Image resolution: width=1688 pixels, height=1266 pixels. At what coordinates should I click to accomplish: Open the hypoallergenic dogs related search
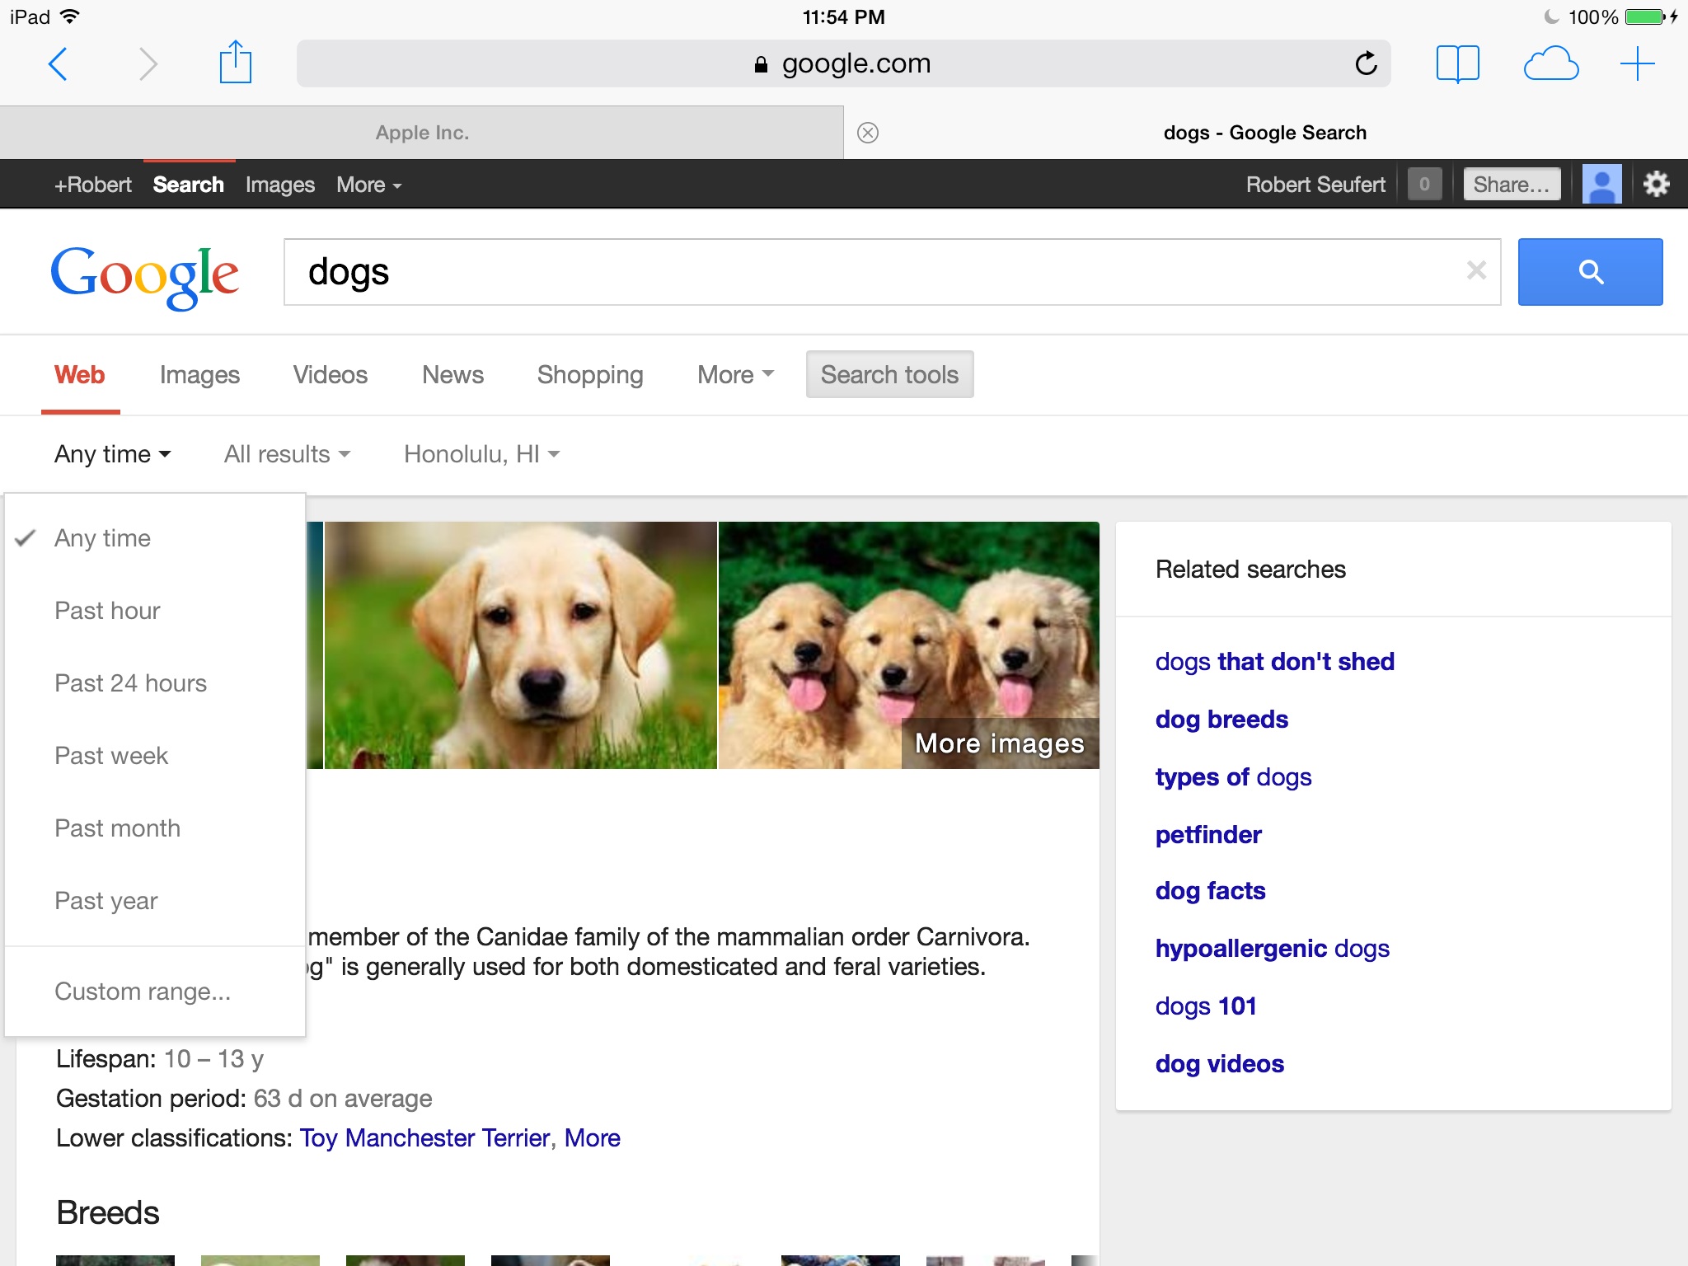pyautogui.click(x=1272, y=949)
